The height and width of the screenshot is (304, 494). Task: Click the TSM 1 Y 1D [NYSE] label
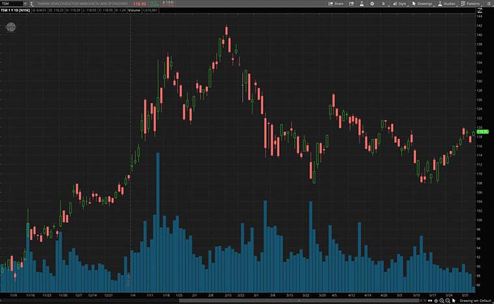point(16,10)
